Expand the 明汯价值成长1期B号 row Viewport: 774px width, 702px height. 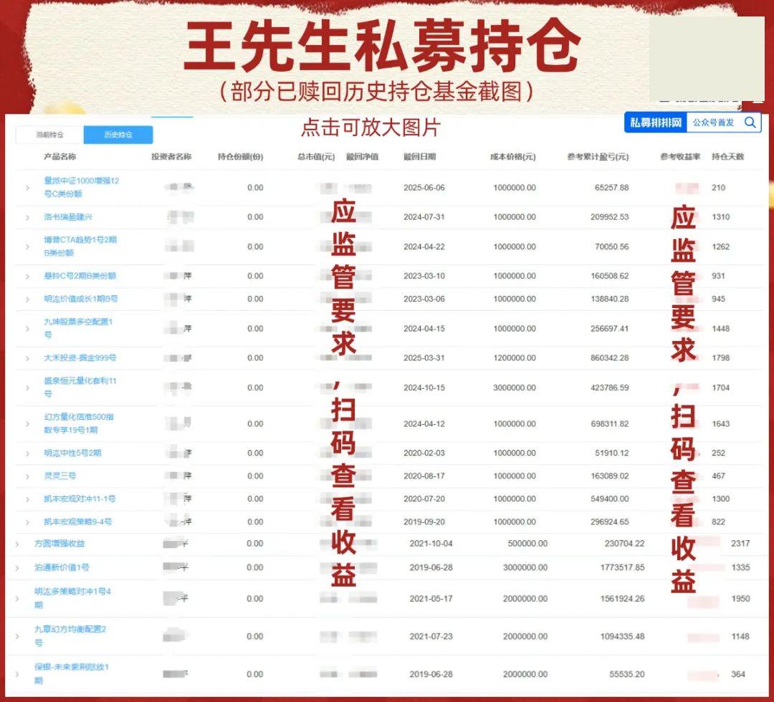coord(28,299)
